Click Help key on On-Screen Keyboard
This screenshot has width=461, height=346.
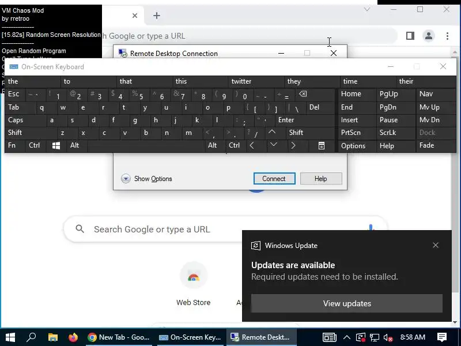pyautogui.click(x=396, y=146)
